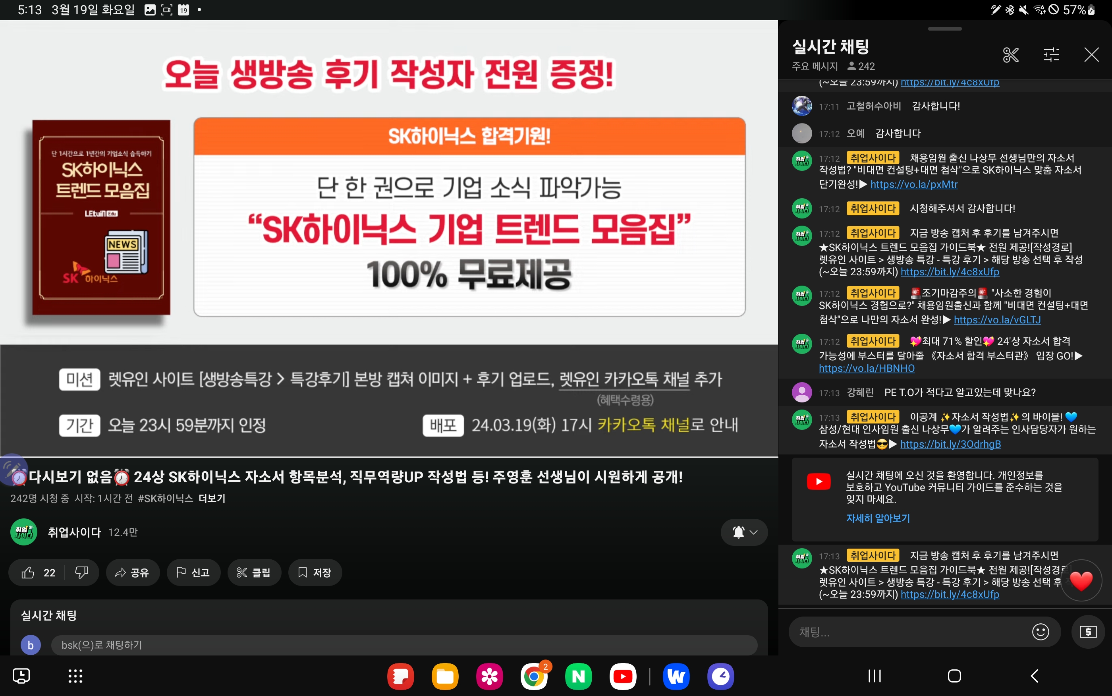Focus the bsk(으)로 채팅하기 input
The width and height of the screenshot is (1112, 696).
(404, 645)
